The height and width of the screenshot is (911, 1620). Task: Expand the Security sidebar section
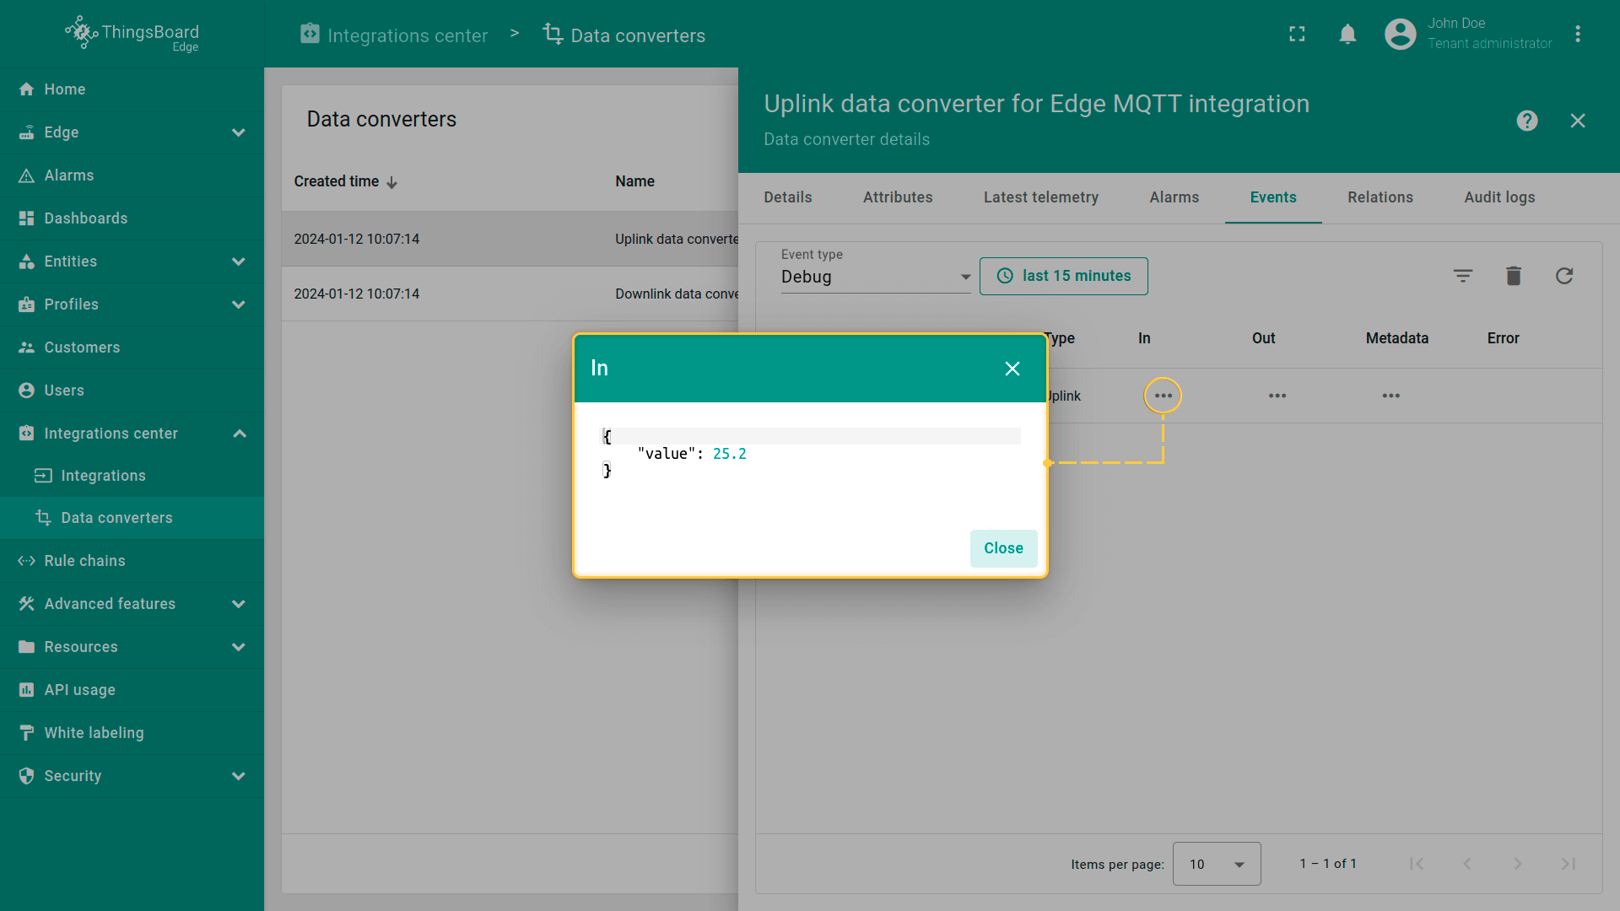pyautogui.click(x=239, y=776)
